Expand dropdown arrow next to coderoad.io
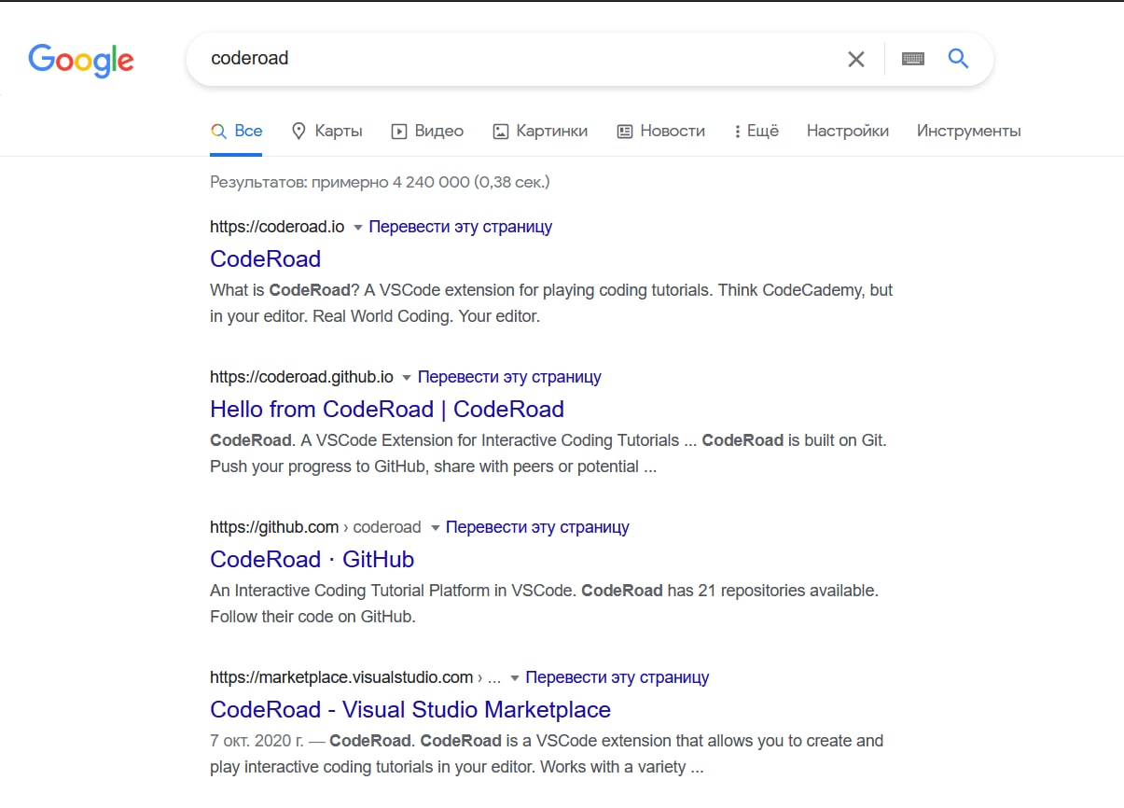Screen dimensions: 1124x808 [357, 228]
